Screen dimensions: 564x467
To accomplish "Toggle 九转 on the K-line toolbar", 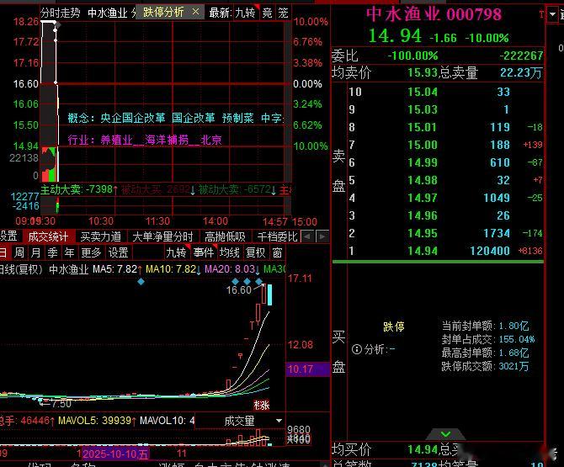I will [x=176, y=252].
